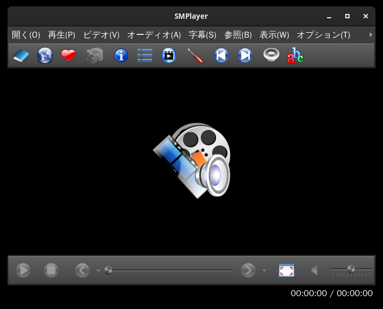The image size is (383, 309).
Task: Adjust the volume slider handle
Action: [351, 269]
